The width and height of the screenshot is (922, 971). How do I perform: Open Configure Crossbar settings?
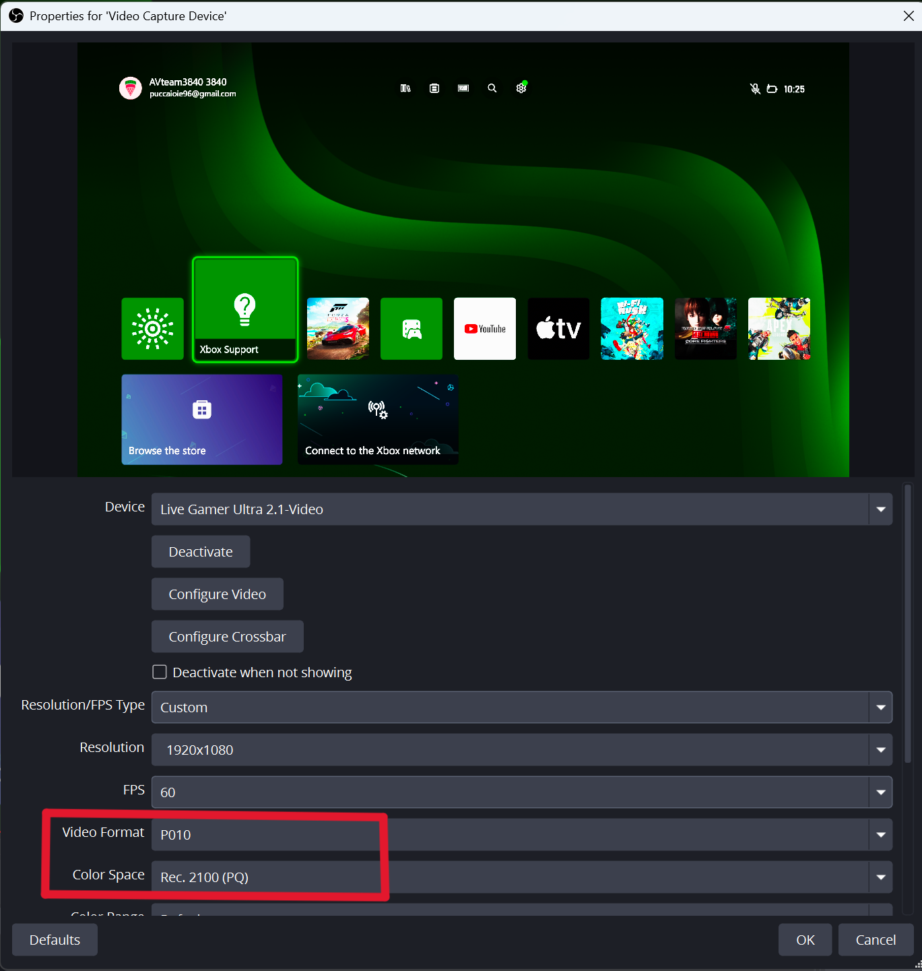pyautogui.click(x=228, y=637)
